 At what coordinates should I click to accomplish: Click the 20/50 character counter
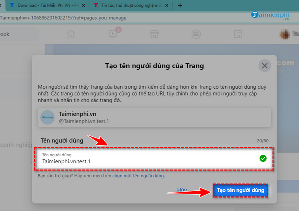click(x=263, y=141)
